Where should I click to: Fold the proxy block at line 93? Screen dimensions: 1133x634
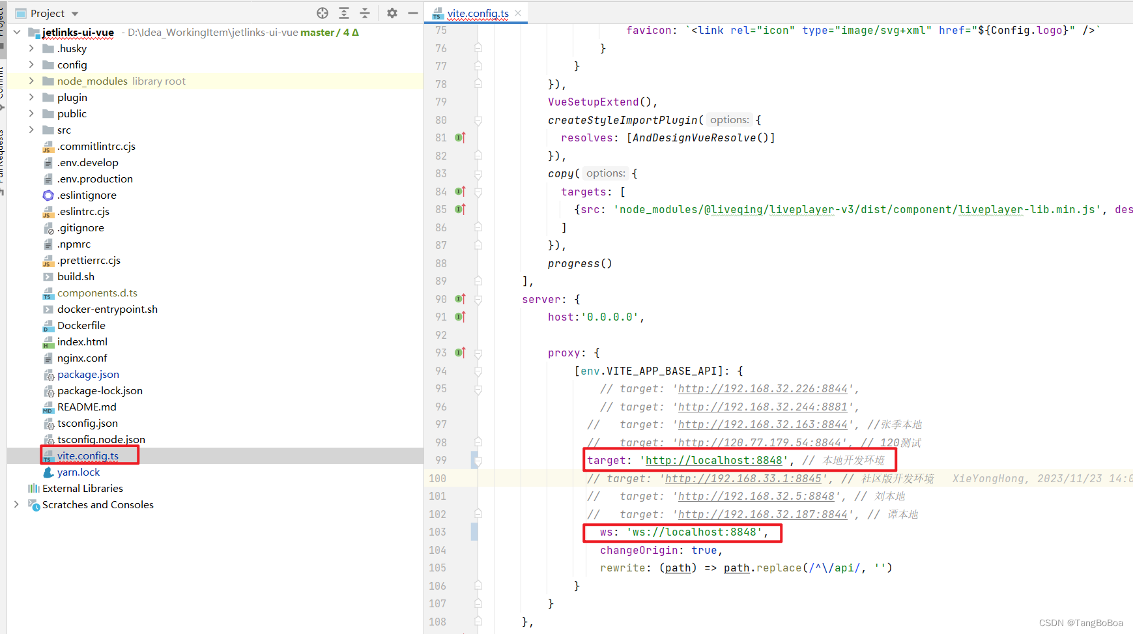(478, 353)
